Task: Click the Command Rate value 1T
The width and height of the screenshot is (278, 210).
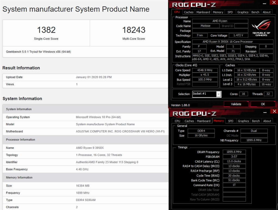Action: pyautogui.click(x=234, y=185)
